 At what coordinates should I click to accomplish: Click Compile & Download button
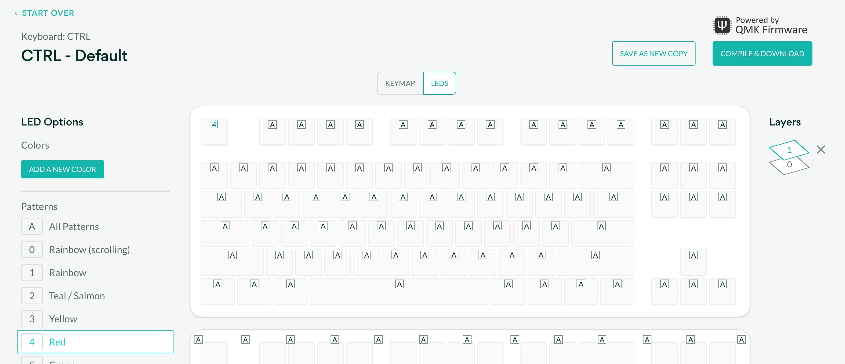pos(762,53)
